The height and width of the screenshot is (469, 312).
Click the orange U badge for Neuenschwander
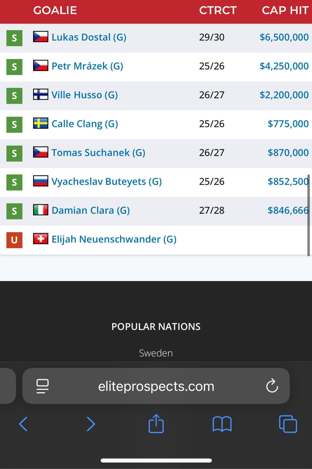[14, 240]
